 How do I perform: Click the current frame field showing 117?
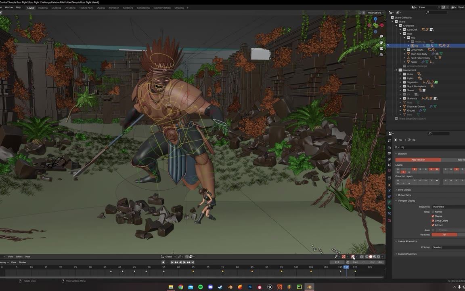click(x=337, y=262)
